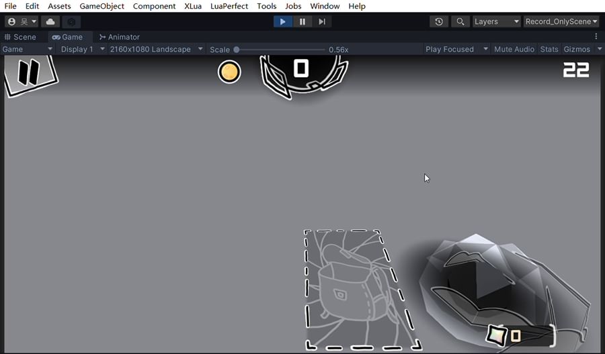
Task: Open the Gizmos dropdown arrow
Action: pyautogui.click(x=599, y=49)
